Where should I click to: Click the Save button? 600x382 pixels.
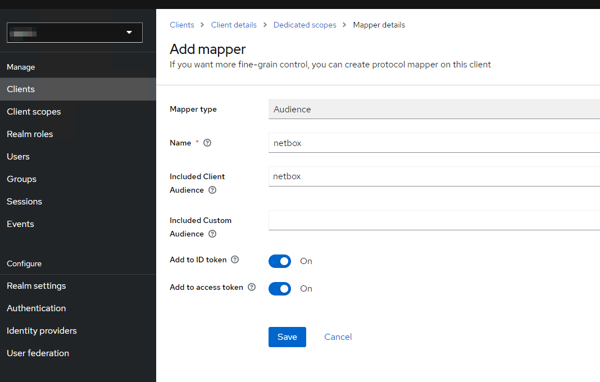tap(287, 337)
